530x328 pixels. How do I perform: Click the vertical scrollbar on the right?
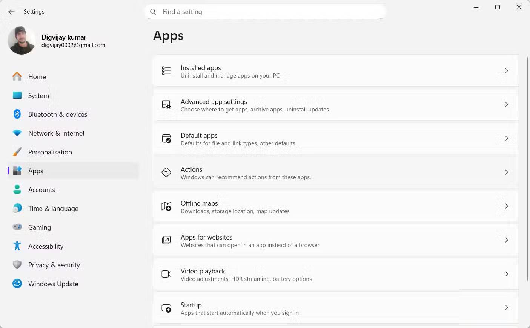pos(527,169)
